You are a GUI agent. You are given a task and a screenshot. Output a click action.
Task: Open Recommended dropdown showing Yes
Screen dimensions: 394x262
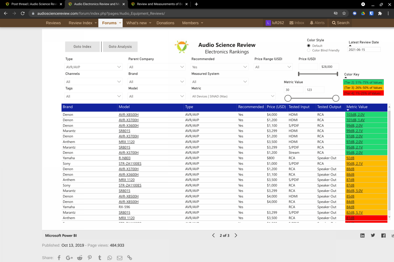[x=220, y=67]
